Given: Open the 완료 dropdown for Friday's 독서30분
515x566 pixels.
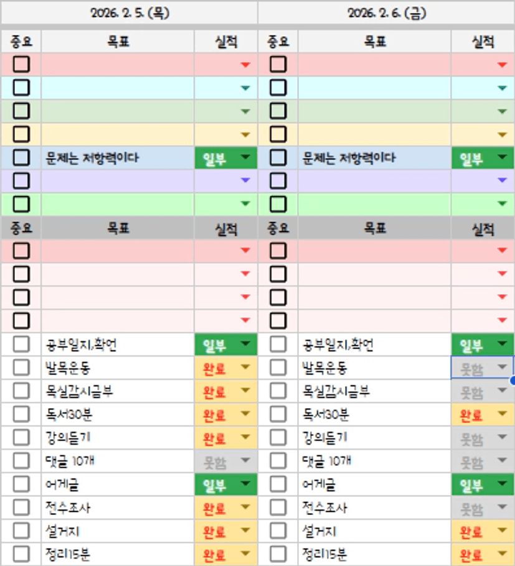Looking at the screenshot, I should click(x=502, y=415).
